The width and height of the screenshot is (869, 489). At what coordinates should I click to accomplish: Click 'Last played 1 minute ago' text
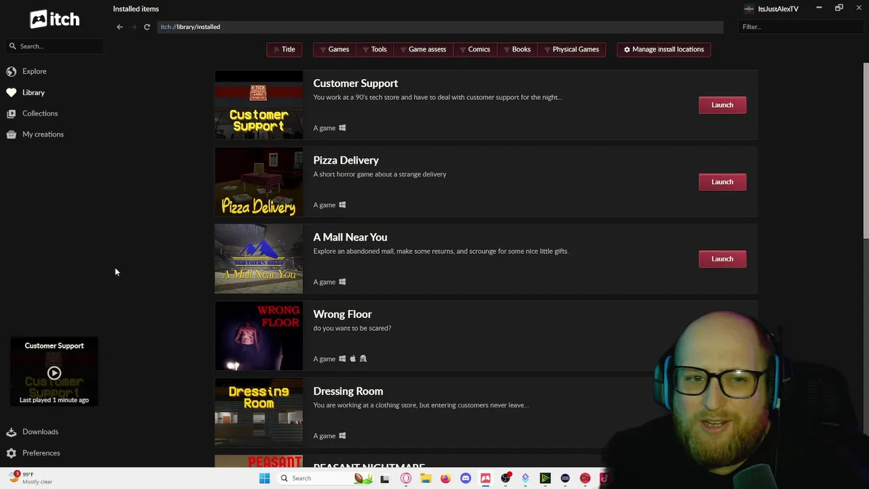[54, 400]
